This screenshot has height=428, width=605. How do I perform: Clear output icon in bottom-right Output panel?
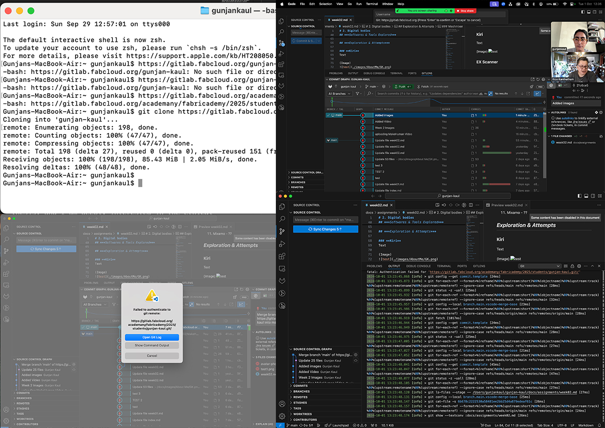tap(566, 266)
